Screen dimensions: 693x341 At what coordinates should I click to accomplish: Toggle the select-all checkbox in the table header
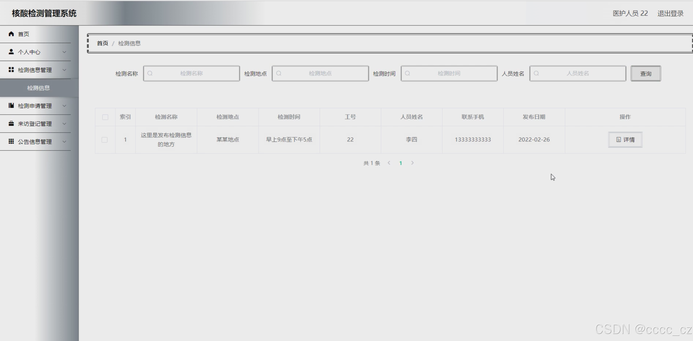click(105, 117)
